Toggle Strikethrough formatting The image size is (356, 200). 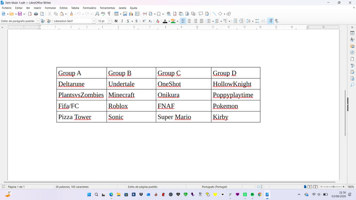[136, 21]
